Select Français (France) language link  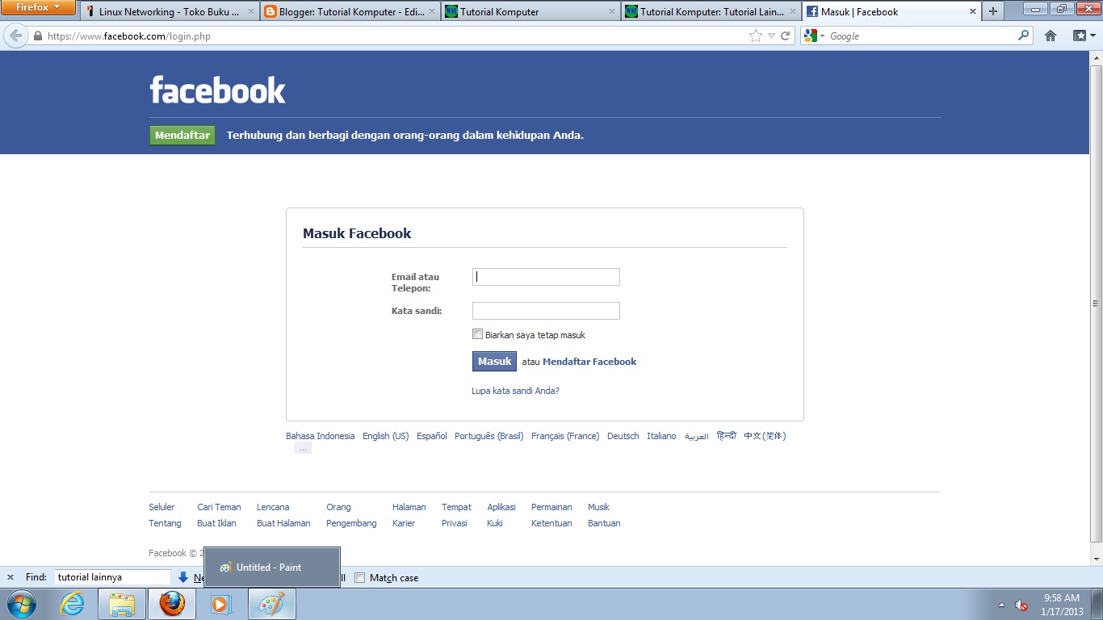(x=565, y=436)
